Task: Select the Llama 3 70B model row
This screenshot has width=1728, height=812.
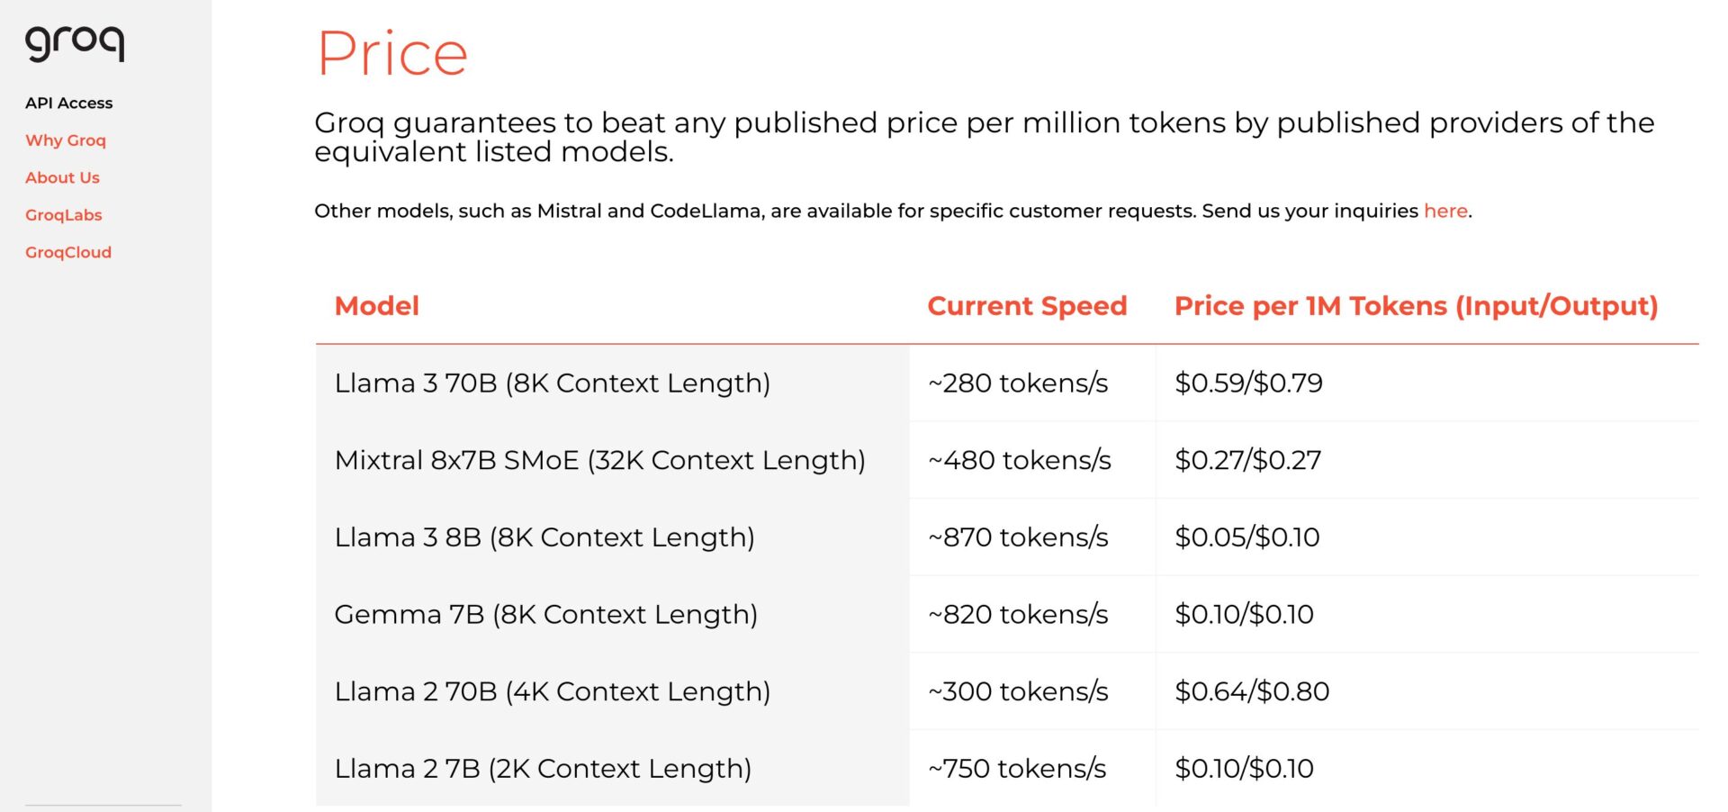Action: tap(552, 383)
